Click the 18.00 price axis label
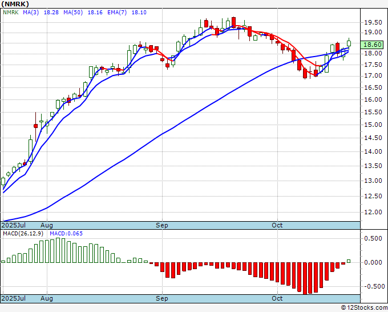388x312 pixels. (x=373, y=53)
